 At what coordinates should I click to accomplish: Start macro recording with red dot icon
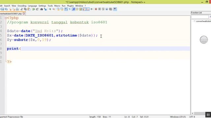coord(96,9)
